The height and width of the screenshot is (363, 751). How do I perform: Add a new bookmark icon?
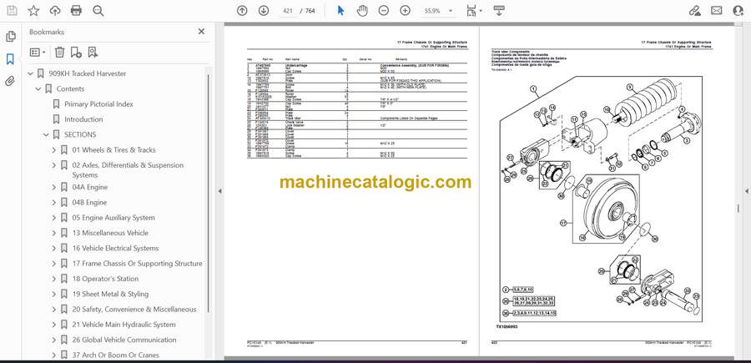[x=76, y=53]
